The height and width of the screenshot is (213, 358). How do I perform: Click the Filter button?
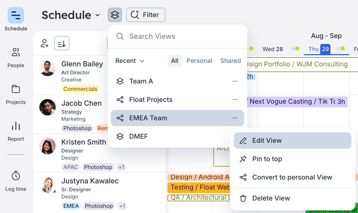146,15
